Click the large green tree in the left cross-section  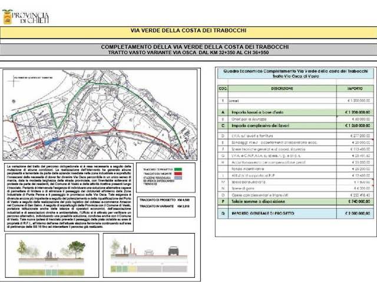coord(77,249)
